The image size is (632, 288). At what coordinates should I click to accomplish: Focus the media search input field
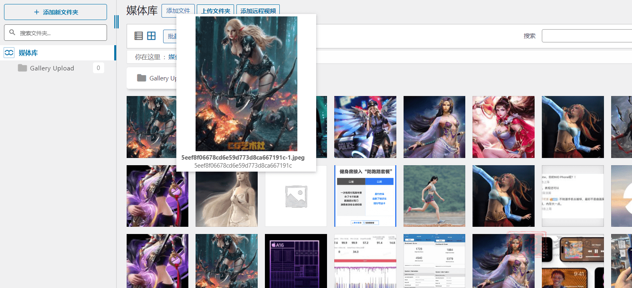pos(587,36)
